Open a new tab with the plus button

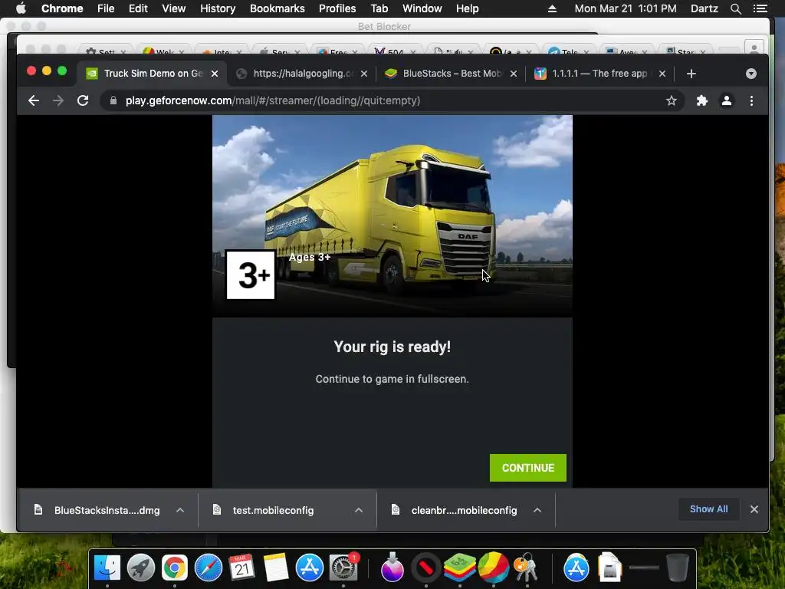(691, 74)
